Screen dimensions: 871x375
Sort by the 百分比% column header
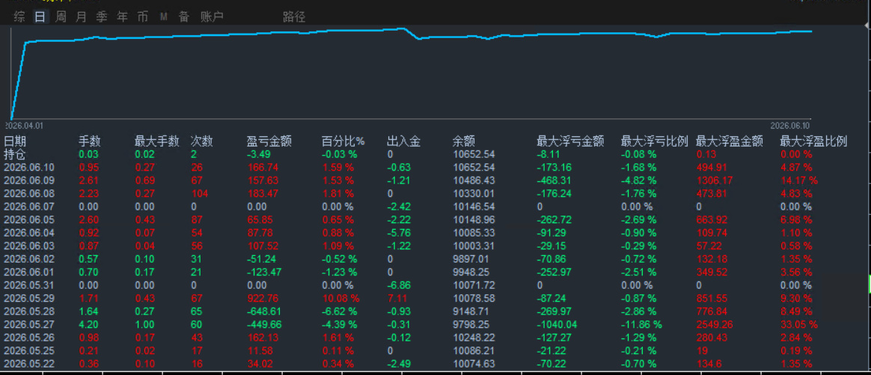click(343, 141)
